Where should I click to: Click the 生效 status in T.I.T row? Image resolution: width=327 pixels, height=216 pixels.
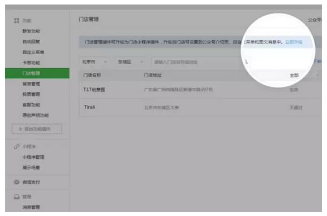coord(294,90)
